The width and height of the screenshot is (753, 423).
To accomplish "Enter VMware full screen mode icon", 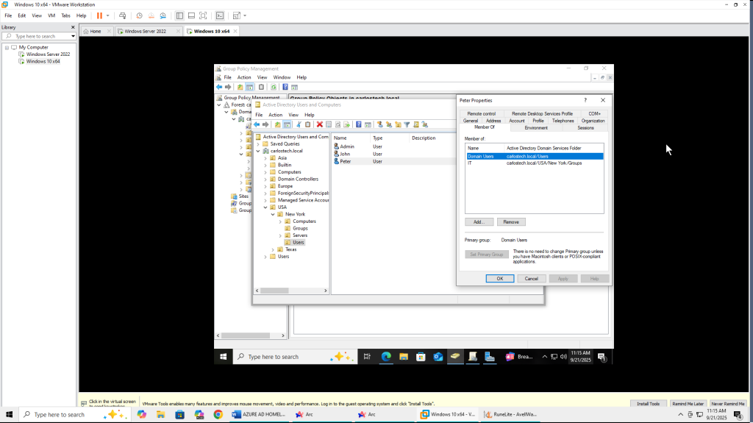I will [x=203, y=15].
